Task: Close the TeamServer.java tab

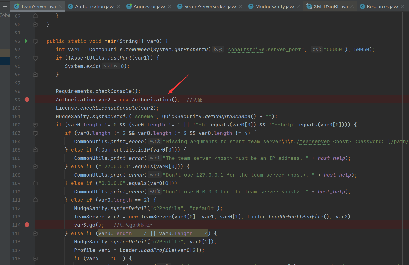Action: 60,6
